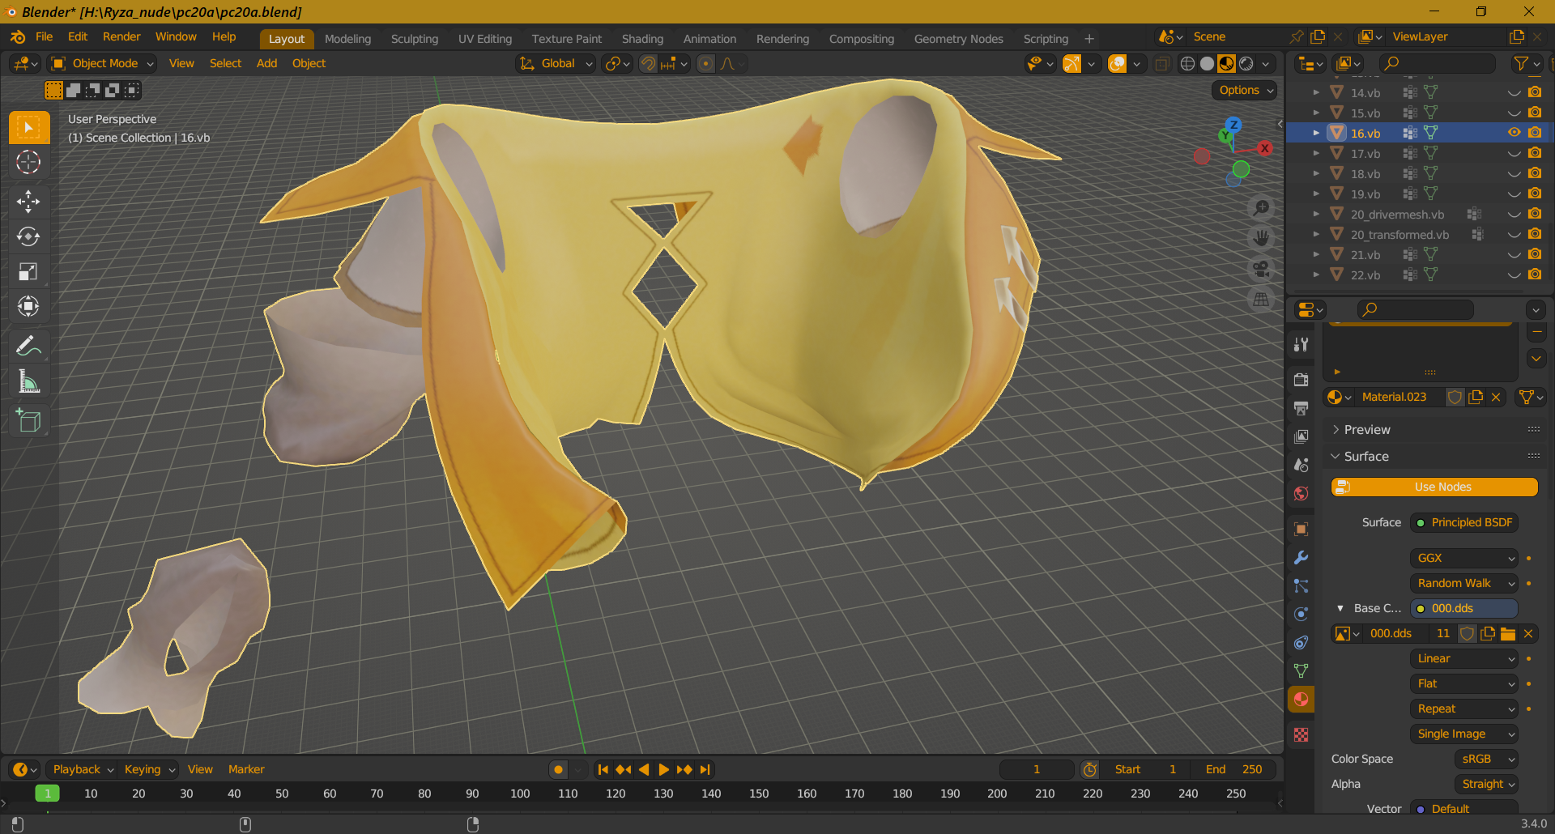Open the GGX distribution dropdown

pyautogui.click(x=1464, y=558)
